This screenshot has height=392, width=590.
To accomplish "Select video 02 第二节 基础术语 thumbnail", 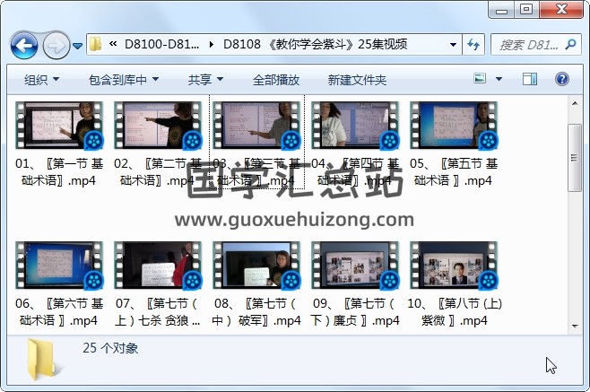I will [x=158, y=126].
